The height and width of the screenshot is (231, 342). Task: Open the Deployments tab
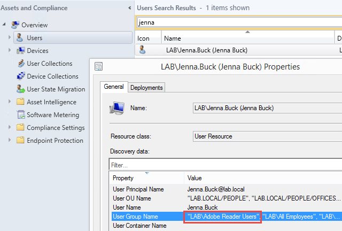146,88
